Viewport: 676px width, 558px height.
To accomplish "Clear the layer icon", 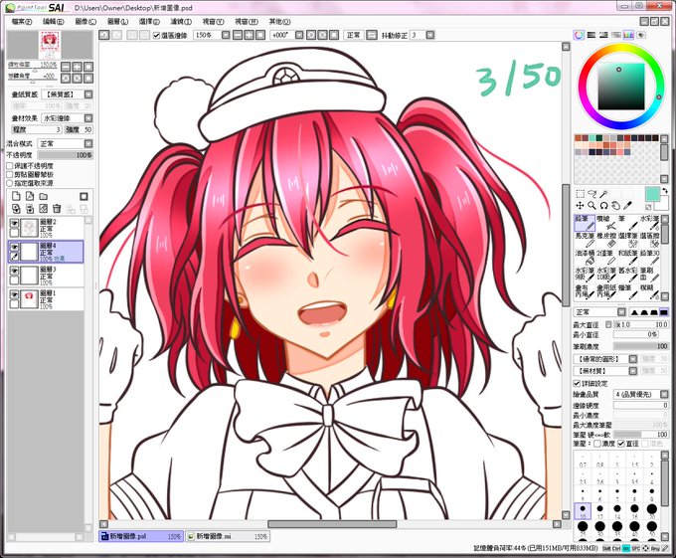I will coord(43,209).
